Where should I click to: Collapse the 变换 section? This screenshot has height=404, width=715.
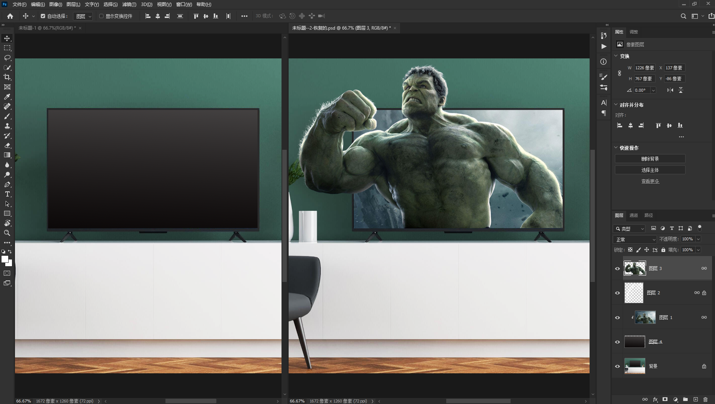(x=616, y=56)
